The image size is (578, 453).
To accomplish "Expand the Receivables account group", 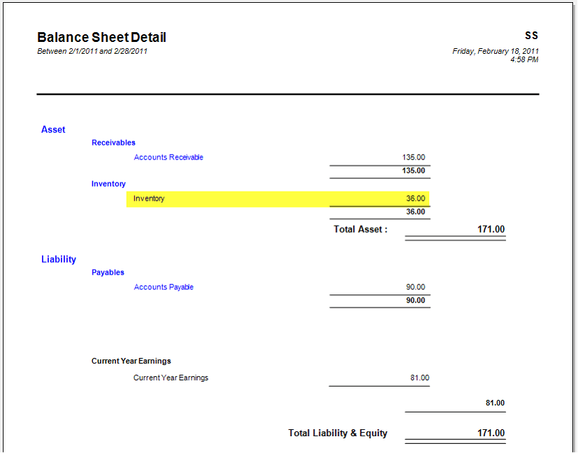I will pos(113,143).
